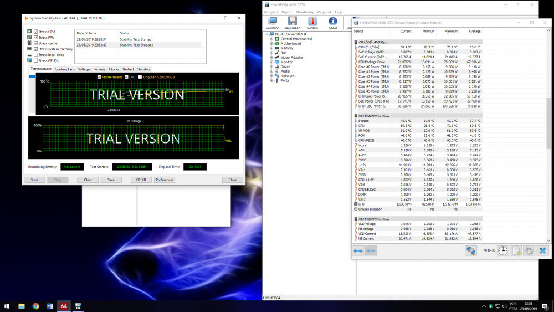The width and height of the screenshot is (554, 312).
Task: Open sensor settings gear icon
Action: tap(529, 251)
